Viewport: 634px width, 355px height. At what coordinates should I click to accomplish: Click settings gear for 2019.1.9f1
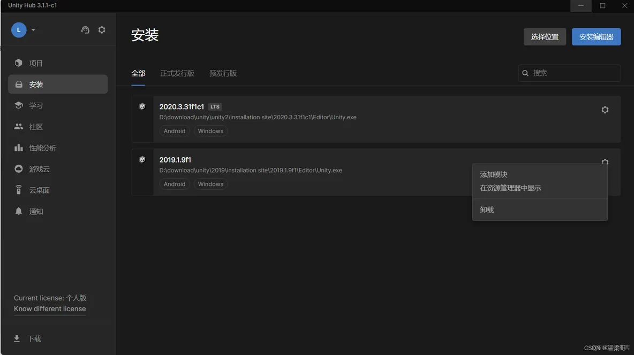605,161
